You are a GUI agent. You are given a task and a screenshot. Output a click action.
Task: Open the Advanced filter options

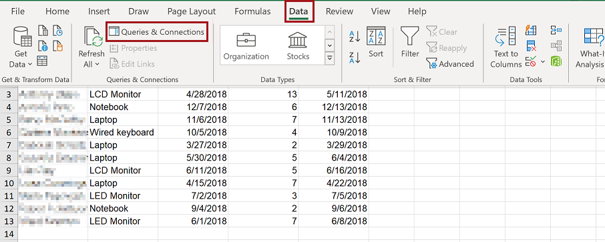(450, 64)
